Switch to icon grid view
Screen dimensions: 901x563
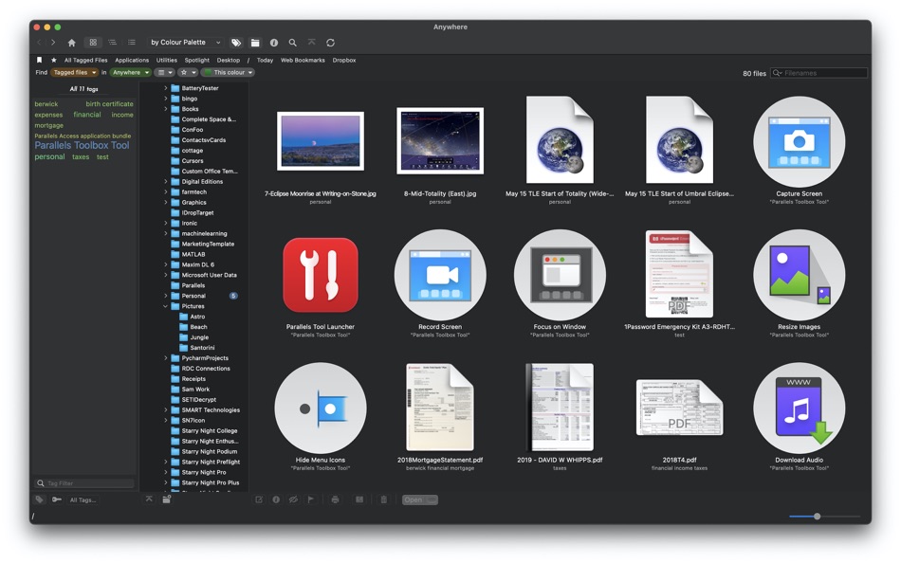pyautogui.click(x=93, y=43)
